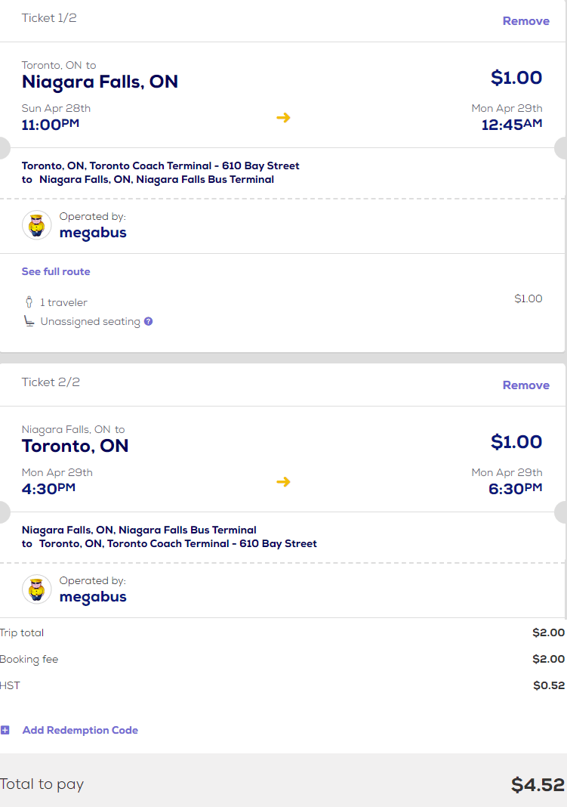Click the $4.52 total to pay amount

538,784
